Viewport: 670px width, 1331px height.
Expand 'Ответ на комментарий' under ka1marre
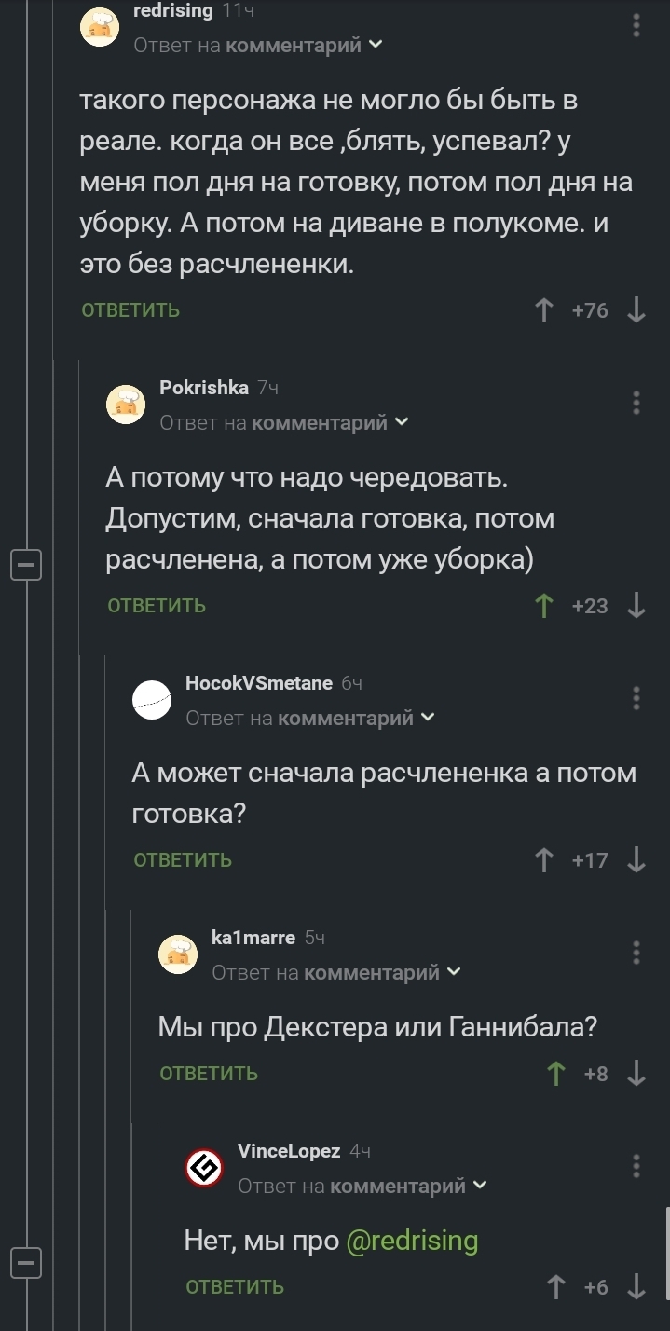[x=336, y=972]
